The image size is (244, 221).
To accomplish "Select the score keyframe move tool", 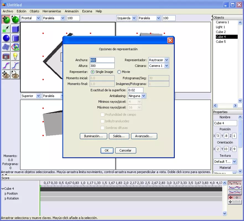I will pyautogui.click(x=235, y=197).
